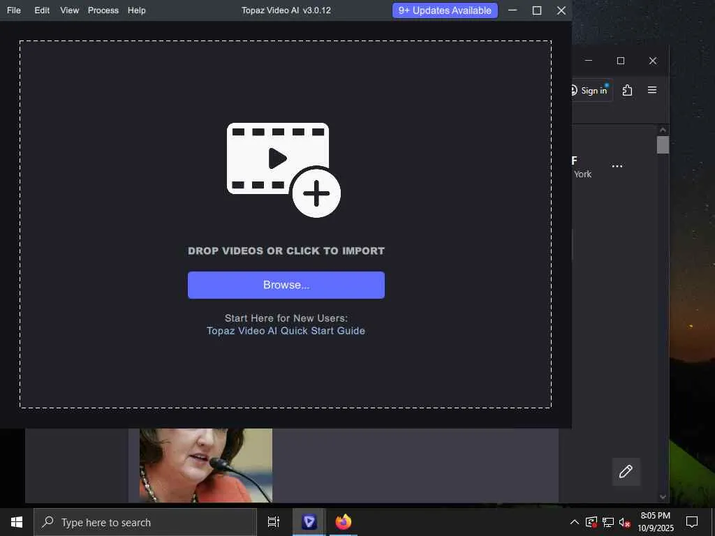Open Task View on the taskbar

click(274, 522)
